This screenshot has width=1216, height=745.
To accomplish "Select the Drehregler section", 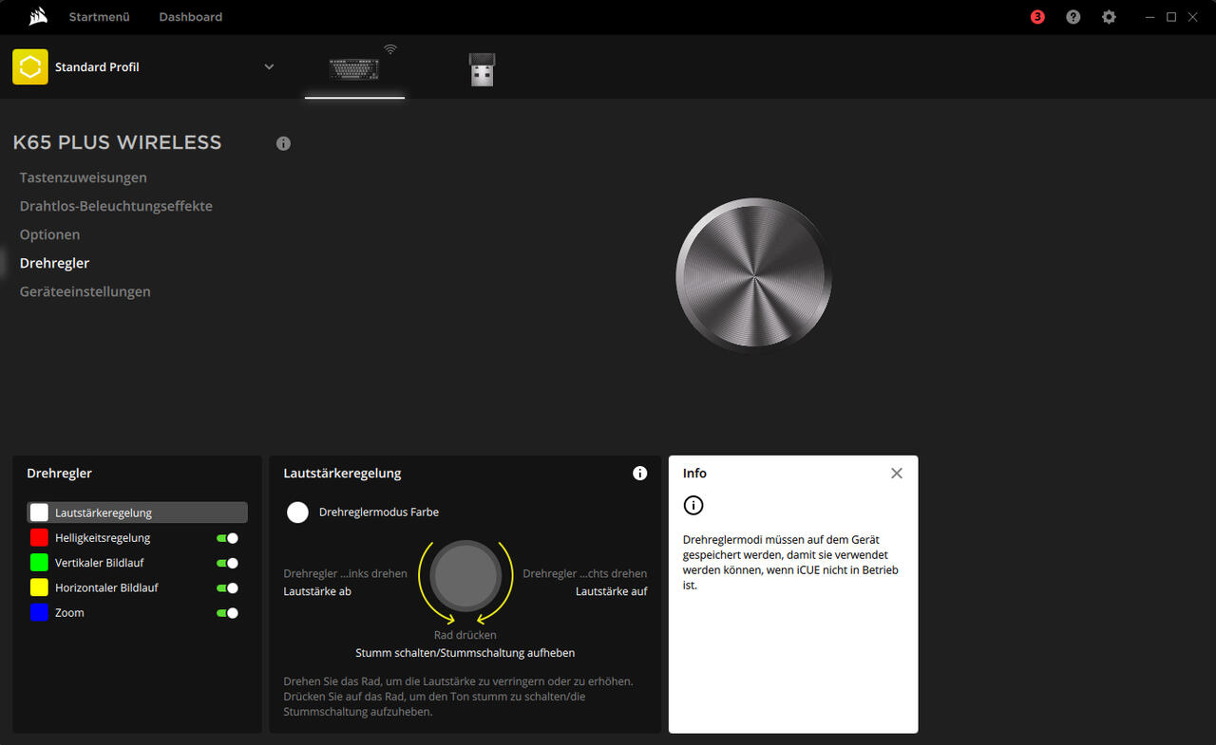I will tap(54, 263).
